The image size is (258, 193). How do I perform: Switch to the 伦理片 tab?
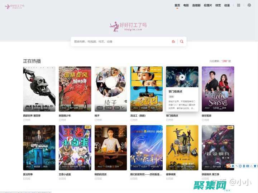[208, 5]
